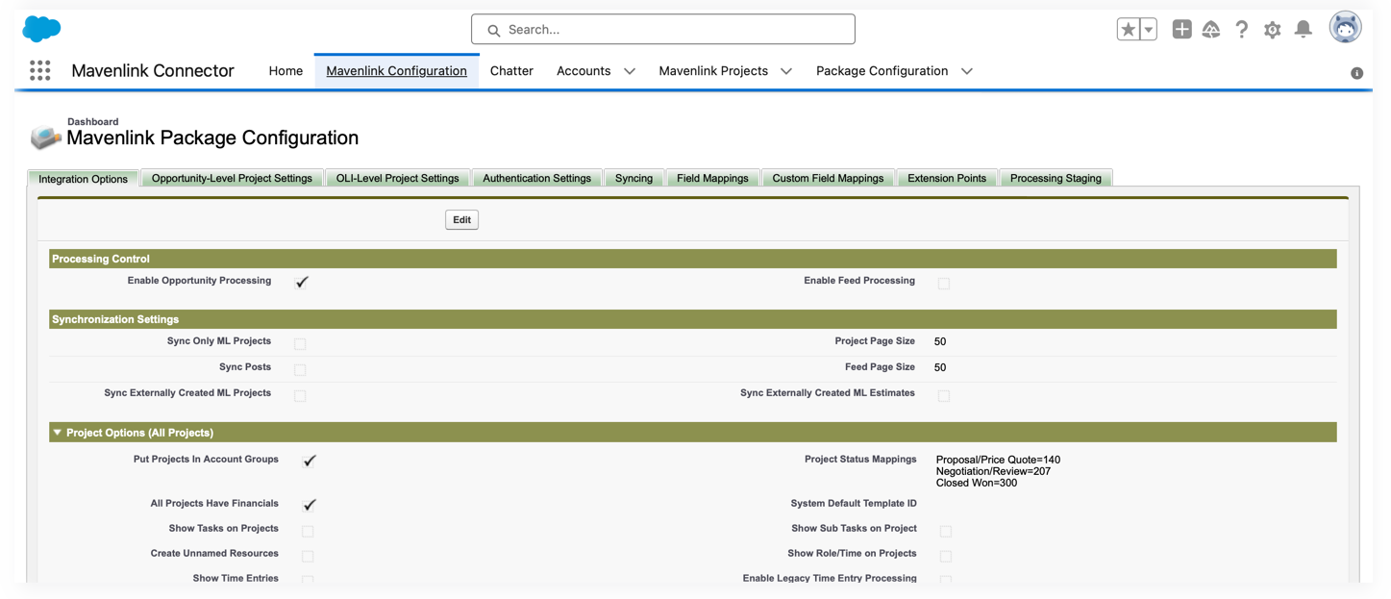Click the Salesforce cloud logo

41,29
